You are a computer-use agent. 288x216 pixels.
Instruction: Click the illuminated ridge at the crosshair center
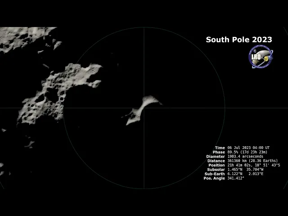pos(142,110)
